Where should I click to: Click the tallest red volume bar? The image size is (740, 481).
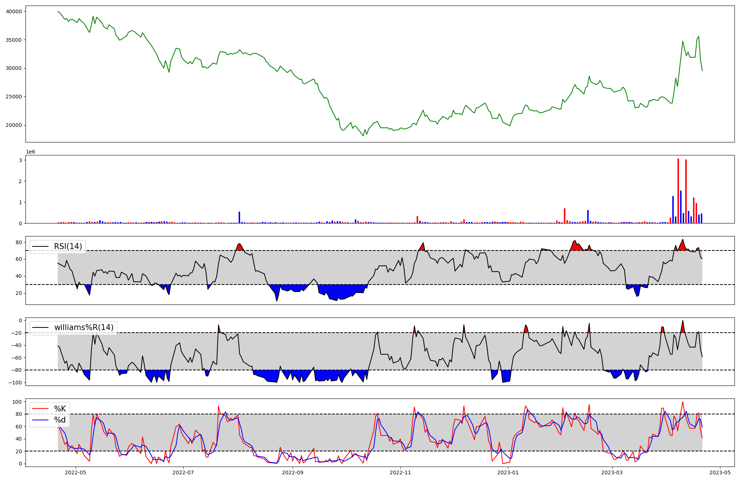pyautogui.click(x=678, y=191)
